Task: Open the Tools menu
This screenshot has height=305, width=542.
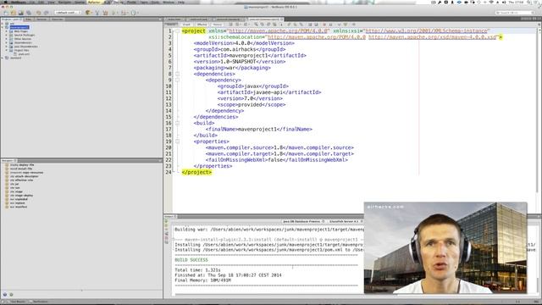Action: click(x=155, y=2)
